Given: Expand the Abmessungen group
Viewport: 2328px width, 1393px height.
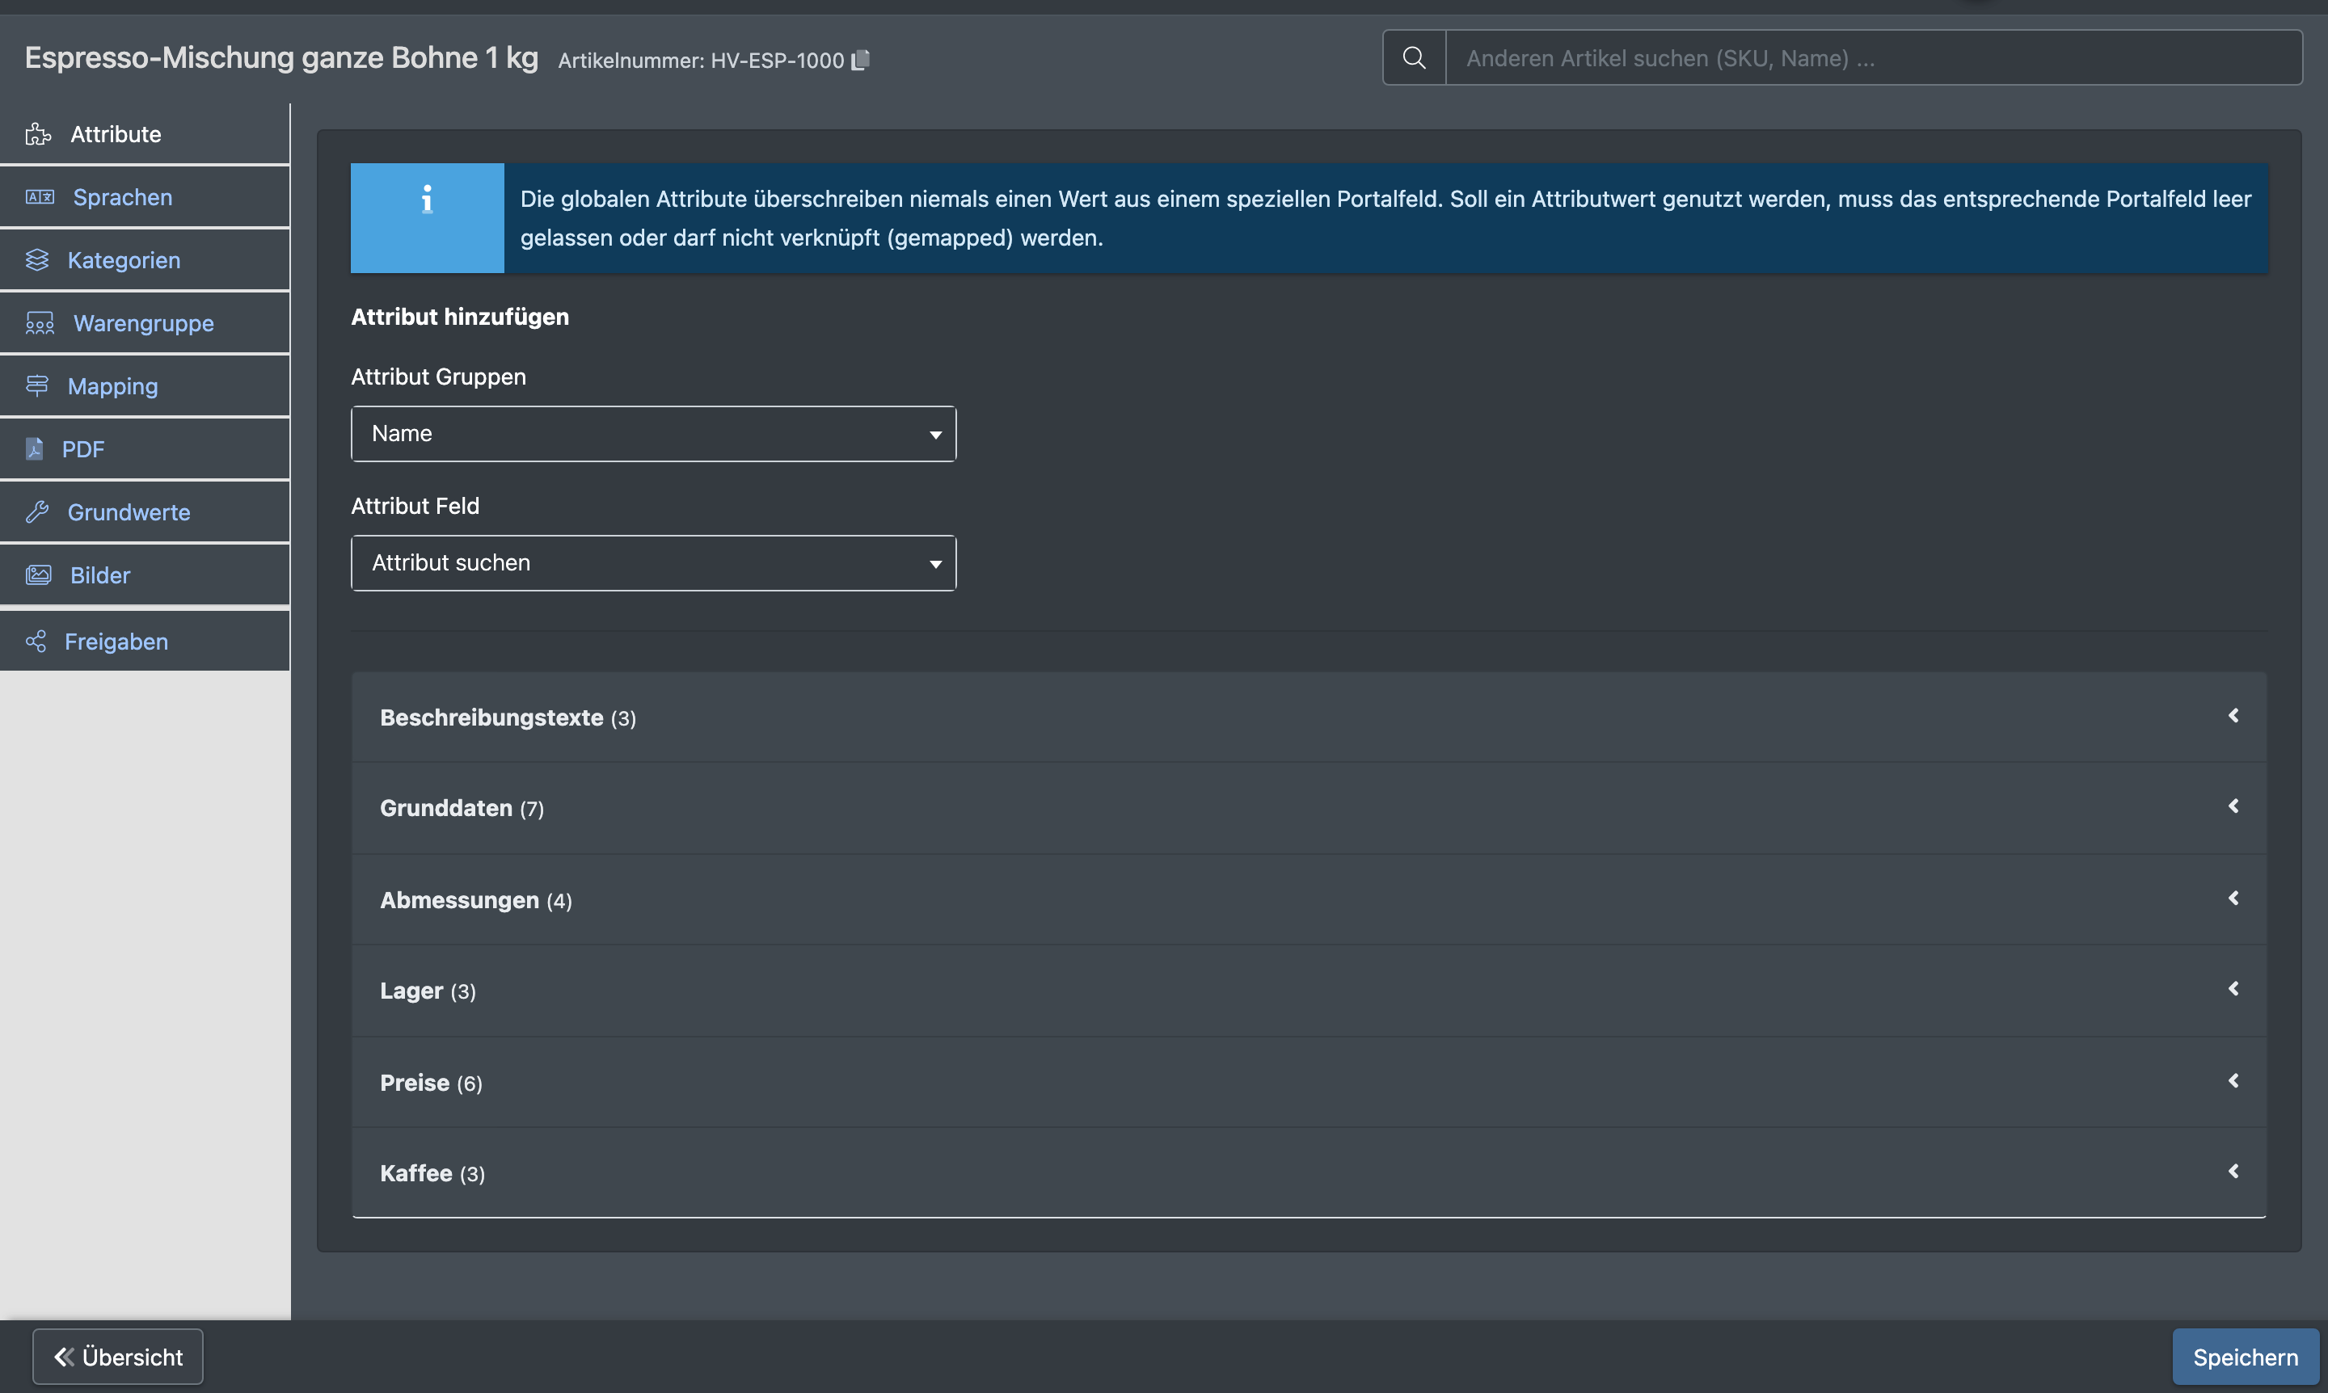Looking at the screenshot, I should point(1309,899).
